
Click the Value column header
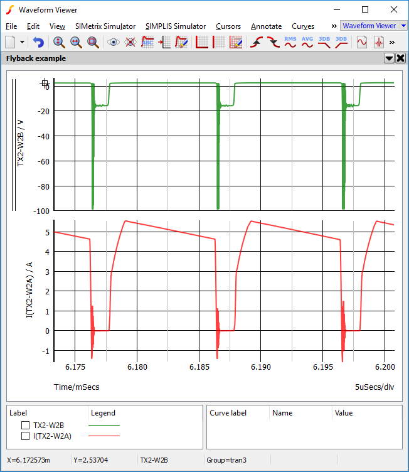[x=344, y=413]
